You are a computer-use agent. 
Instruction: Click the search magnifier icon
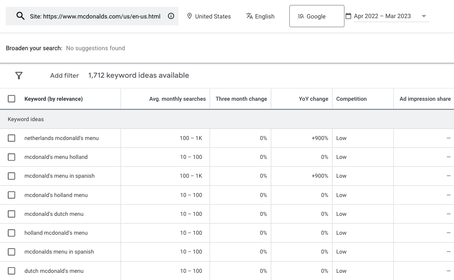[x=20, y=16]
